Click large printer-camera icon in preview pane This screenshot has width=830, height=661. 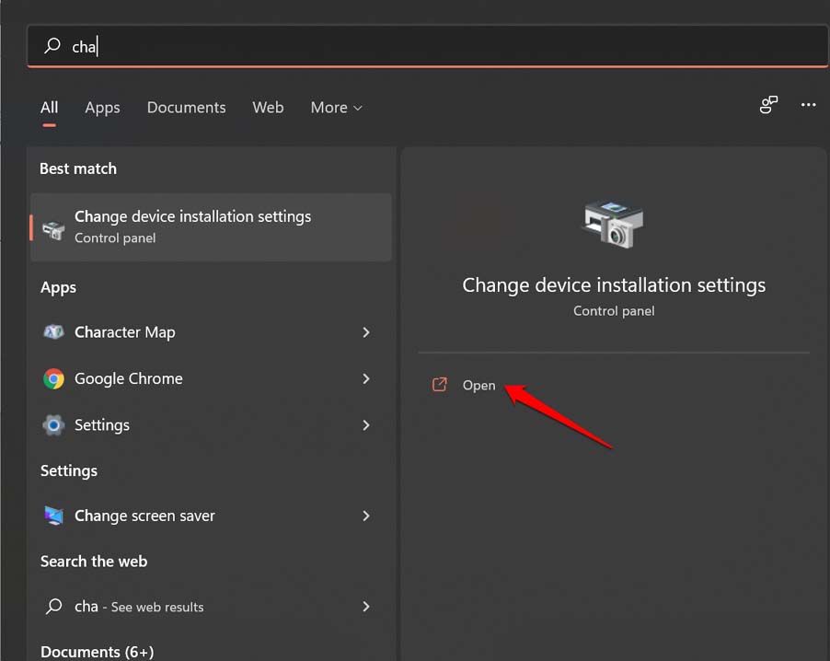[613, 224]
